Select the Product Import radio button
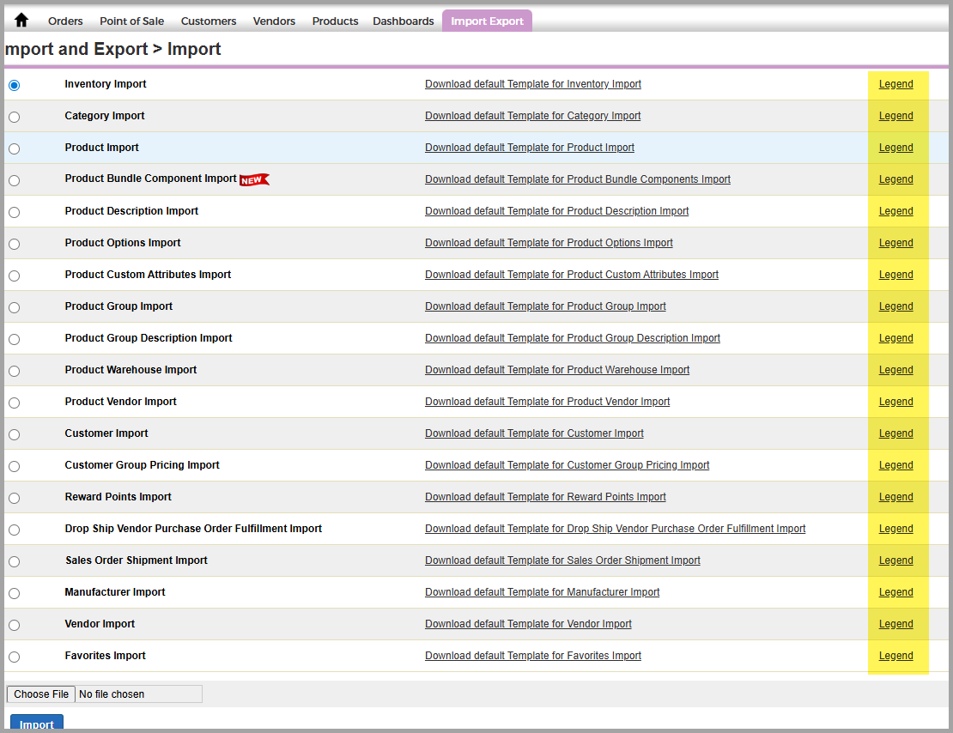Image resolution: width=953 pixels, height=733 pixels. coord(14,148)
